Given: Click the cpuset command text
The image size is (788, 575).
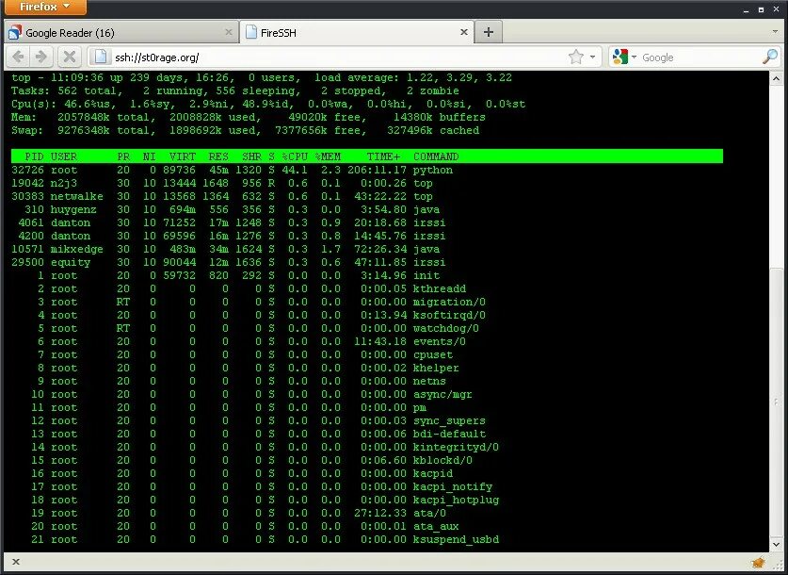Looking at the screenshot, I should [x=433, y=354].
